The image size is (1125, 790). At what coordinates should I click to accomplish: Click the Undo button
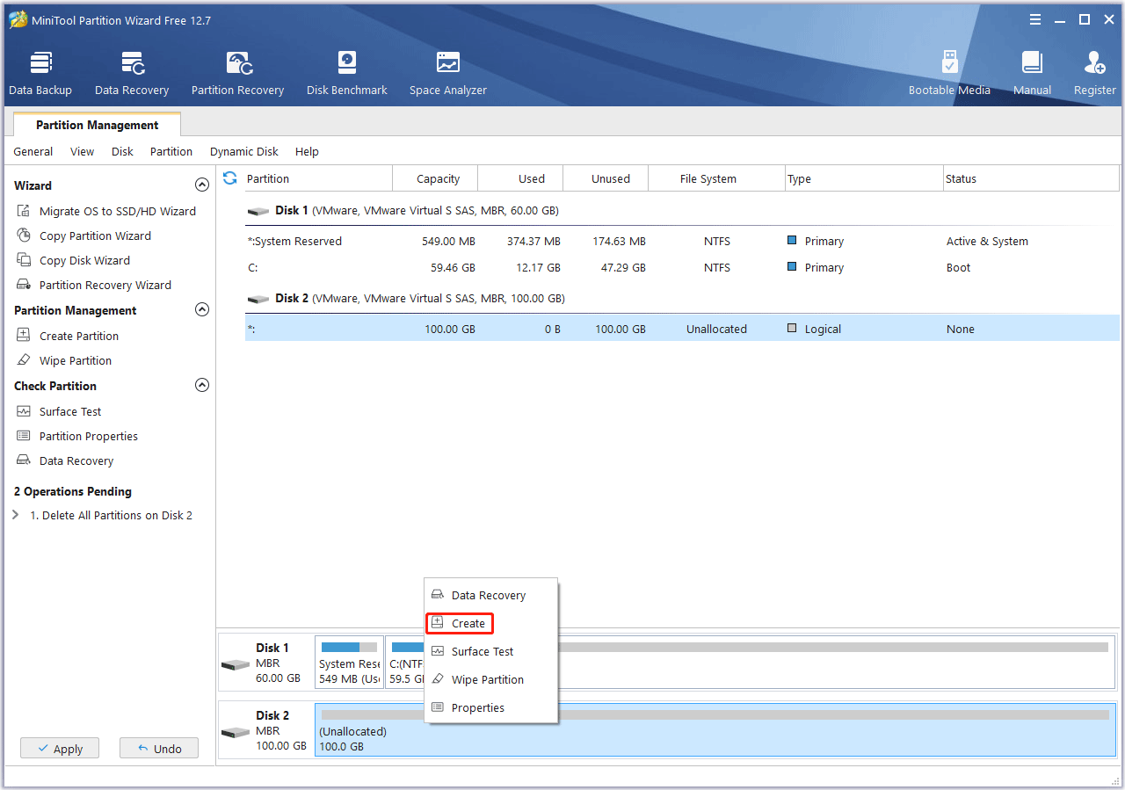(x=159, y=749)
